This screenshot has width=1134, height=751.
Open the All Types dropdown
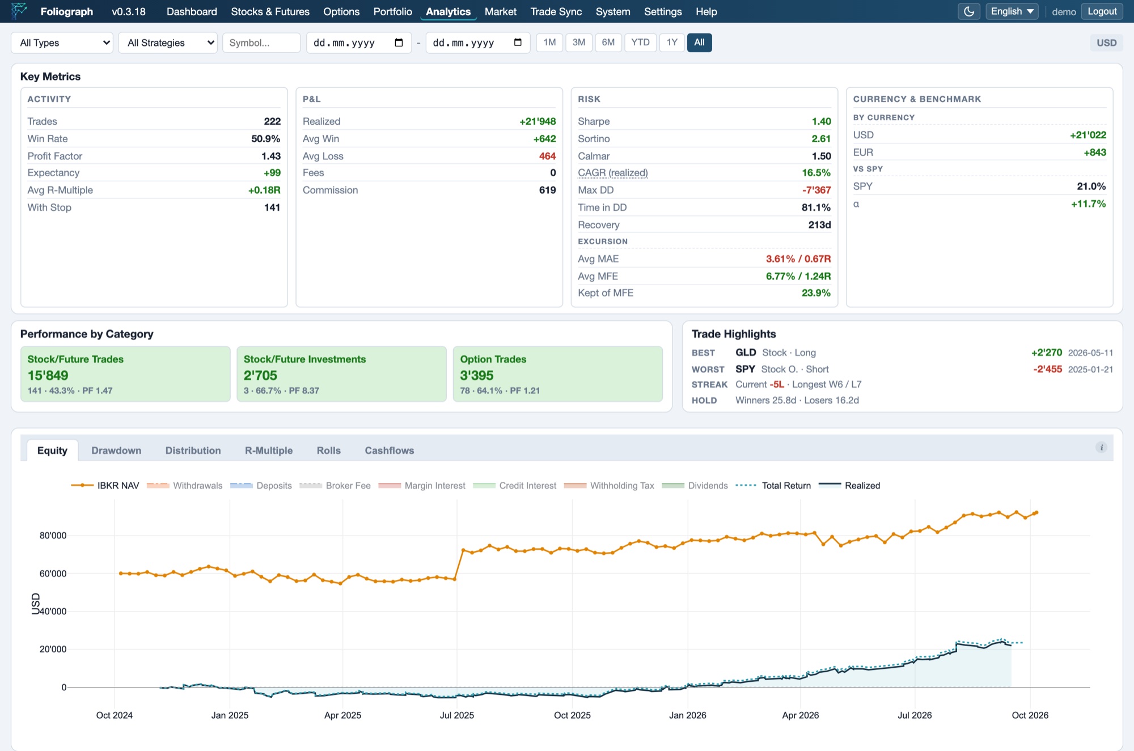[62, 43]
